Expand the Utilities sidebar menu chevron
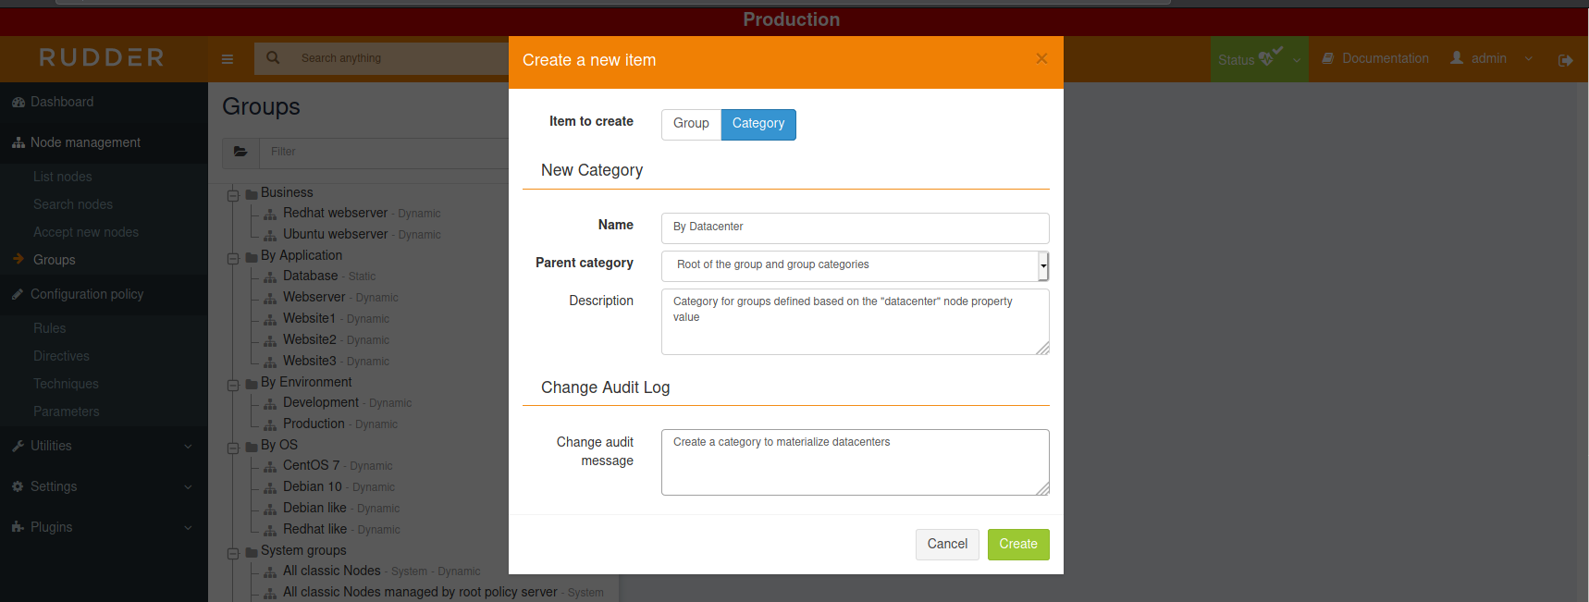The image size is (1589, 602). coord(188,447)
